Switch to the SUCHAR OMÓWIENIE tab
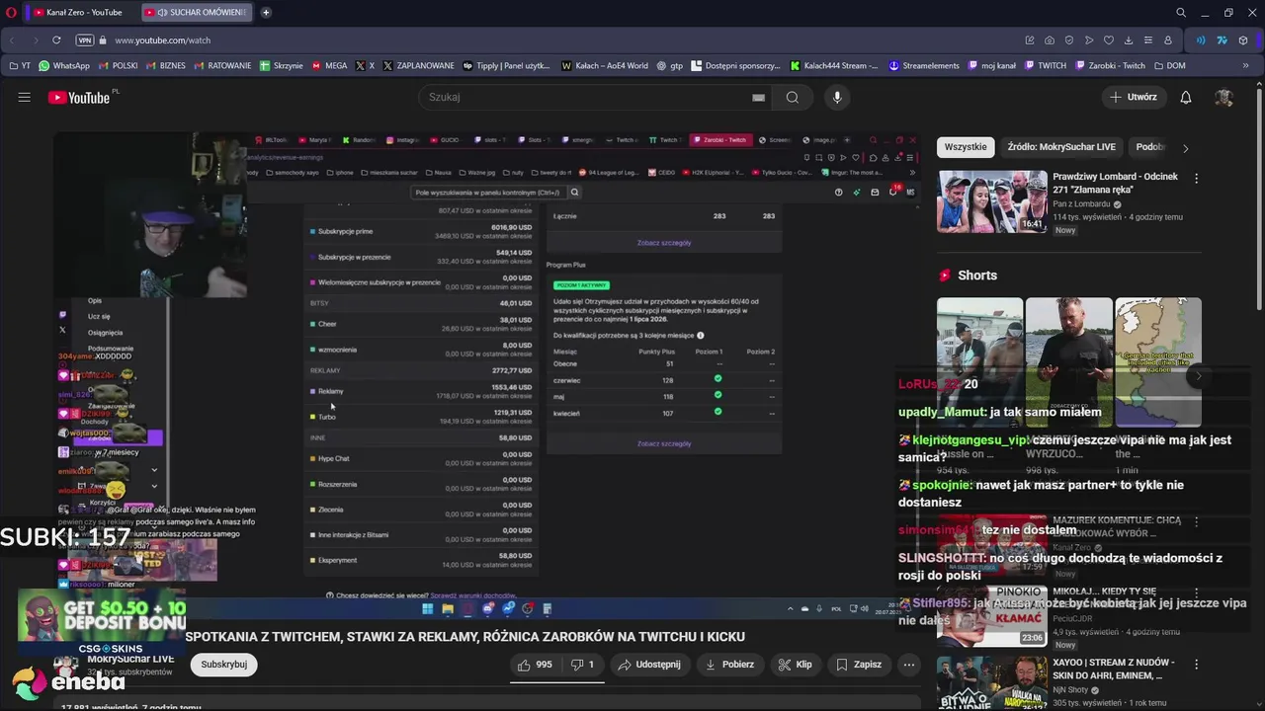 pos(196,13)
